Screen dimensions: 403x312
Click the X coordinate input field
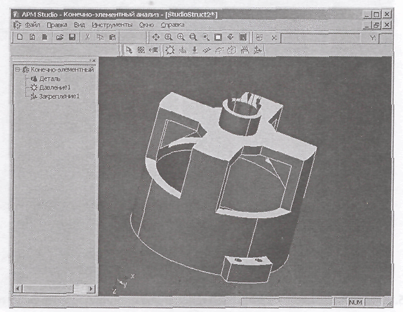(320, 38)
